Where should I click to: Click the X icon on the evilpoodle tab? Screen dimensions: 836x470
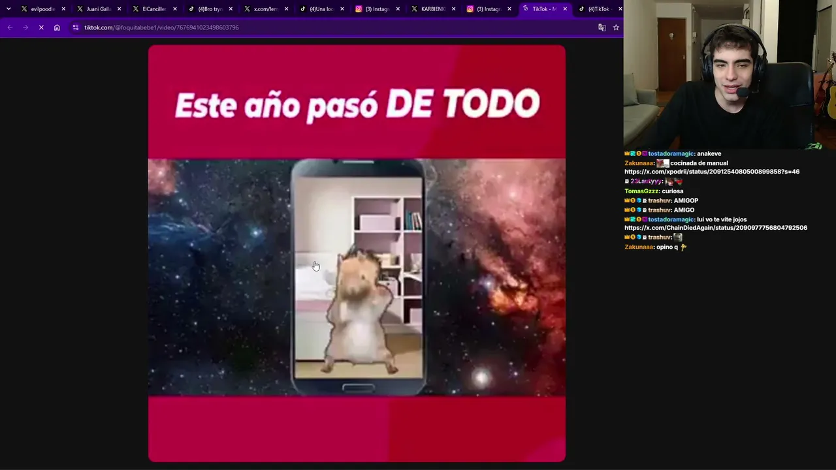24,9
